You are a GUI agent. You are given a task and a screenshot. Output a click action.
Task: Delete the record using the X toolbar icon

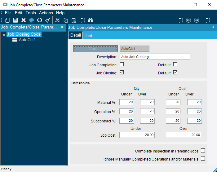coord(23,20)
